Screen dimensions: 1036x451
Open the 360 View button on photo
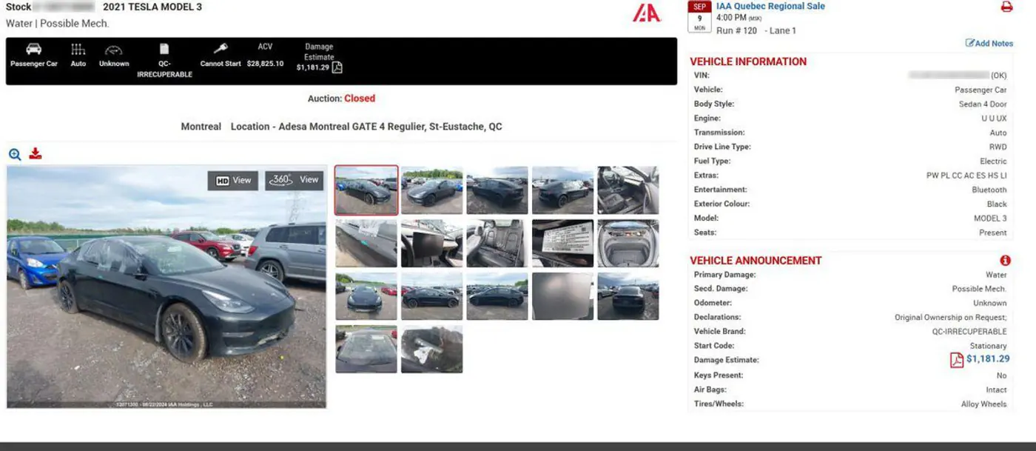[294, 181]
